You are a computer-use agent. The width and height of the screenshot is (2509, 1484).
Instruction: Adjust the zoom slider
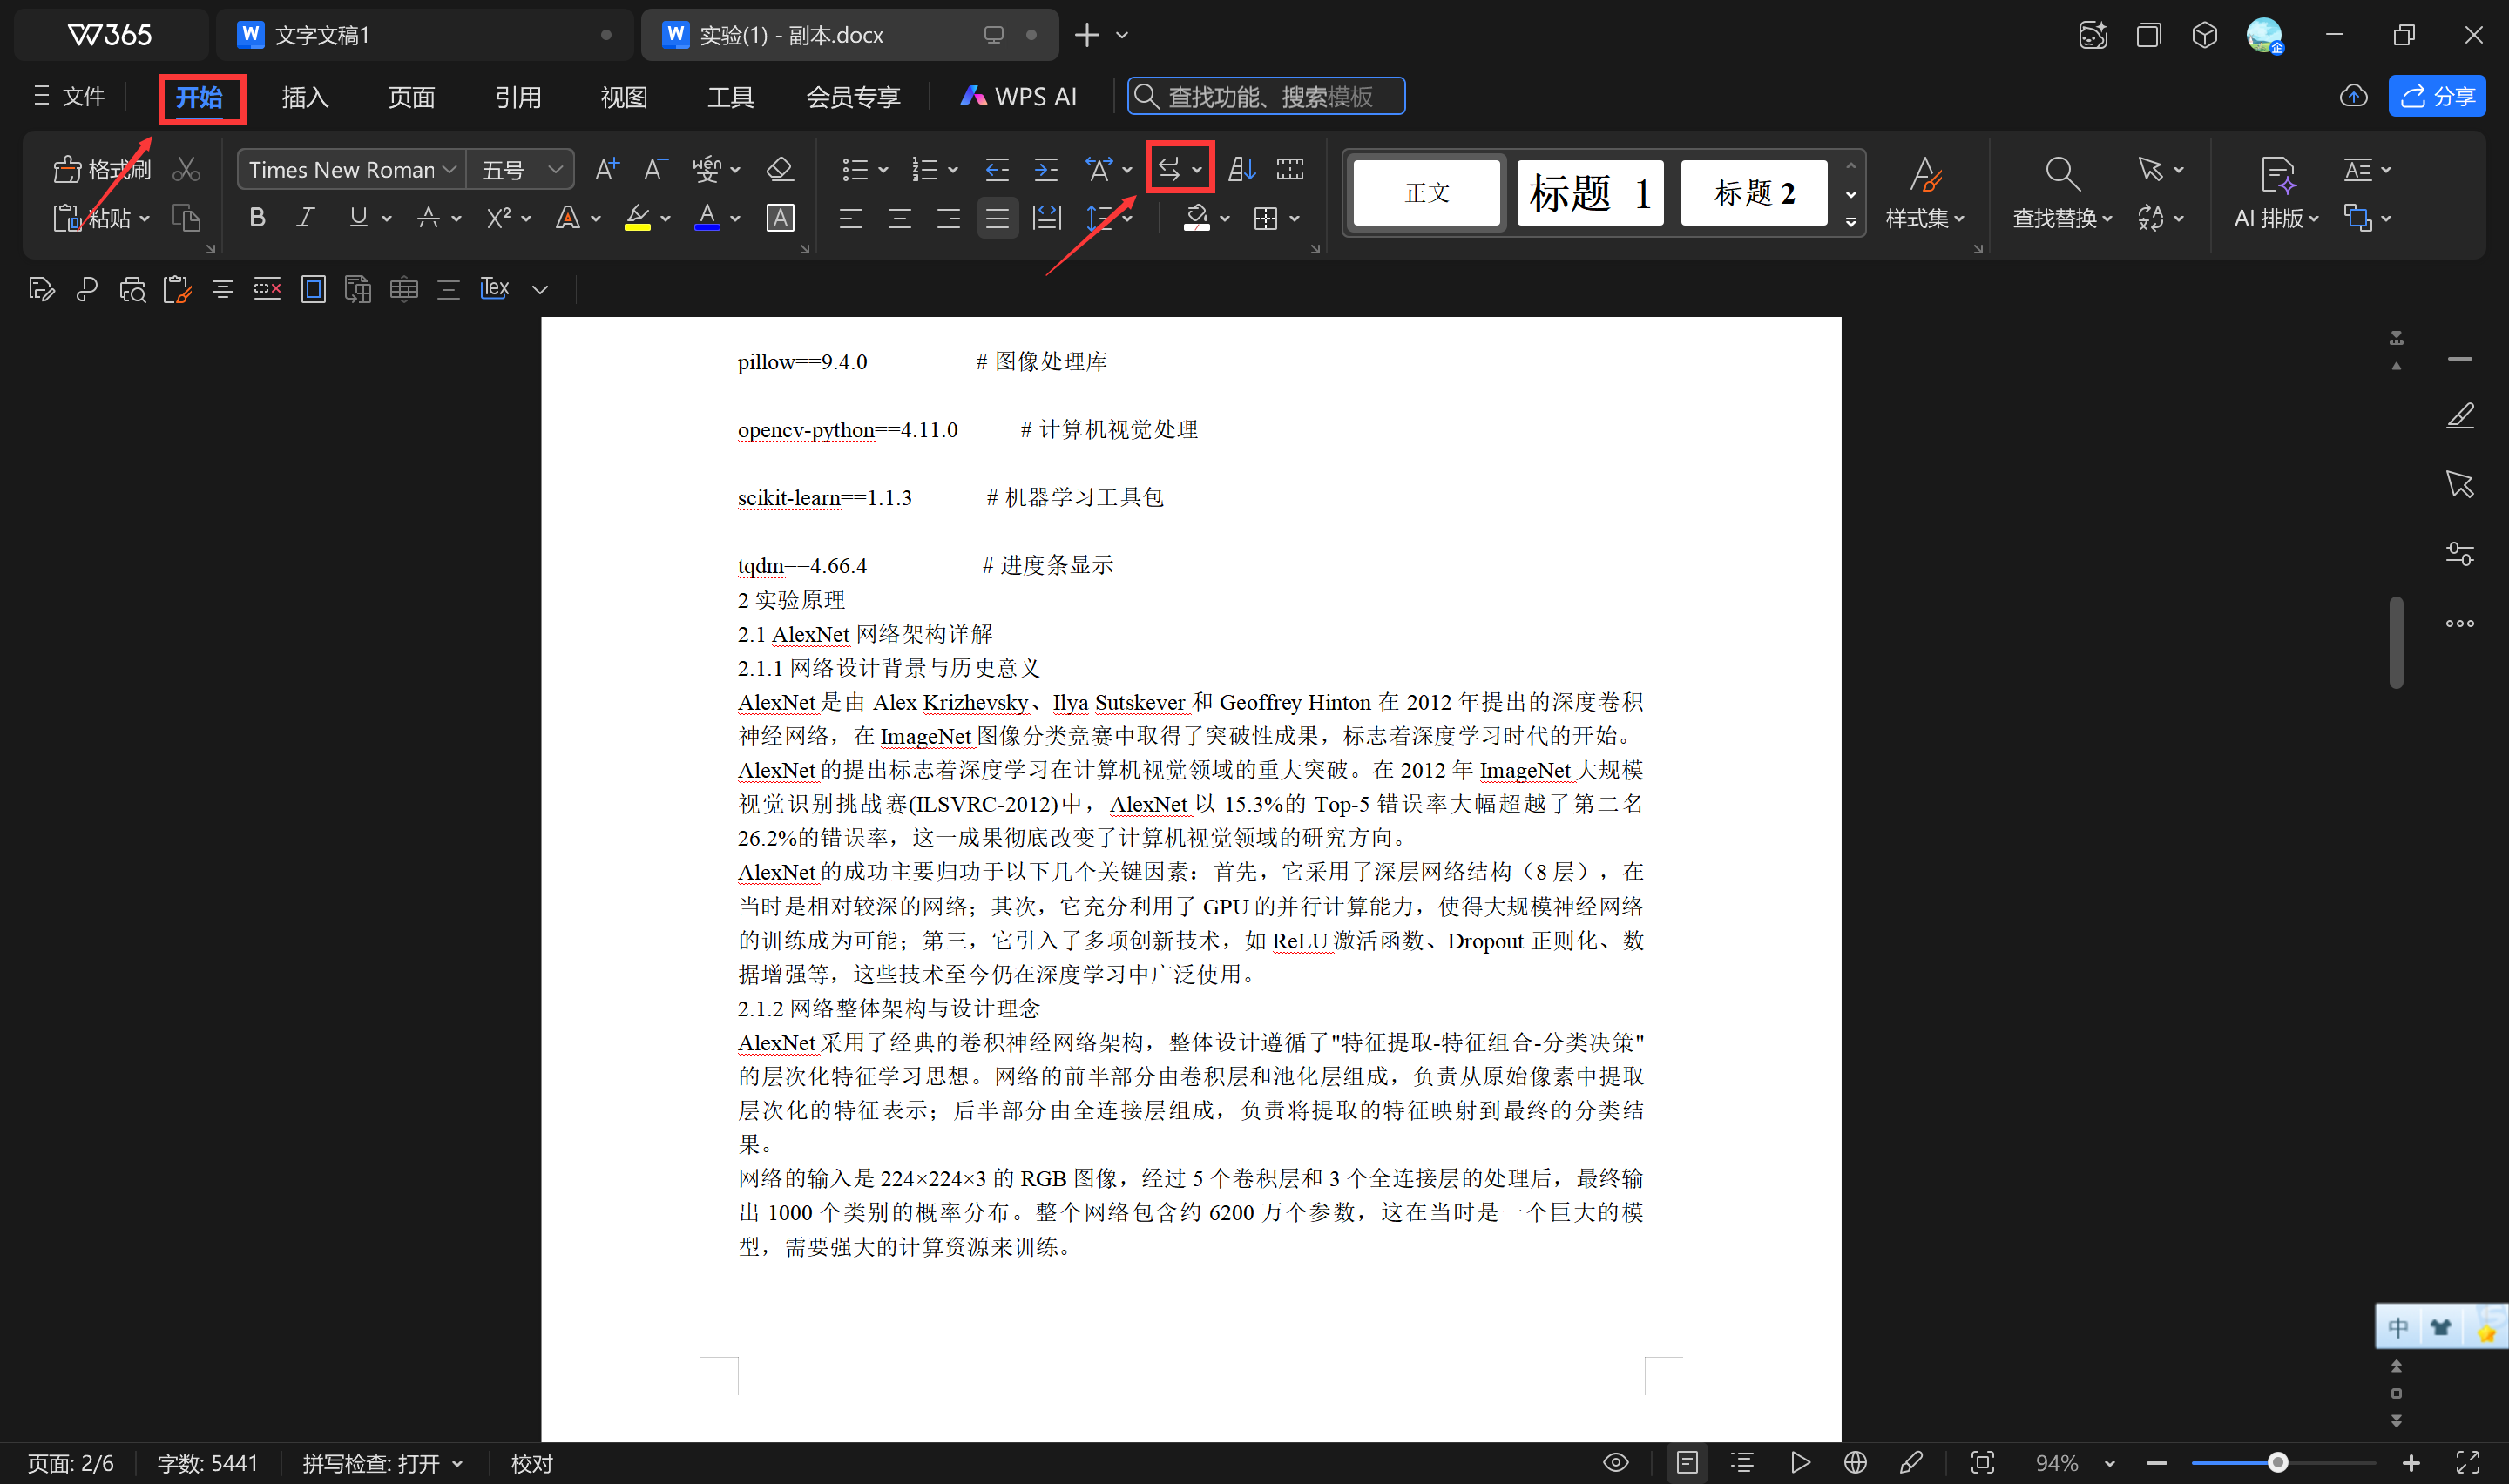point(2277,1462)
